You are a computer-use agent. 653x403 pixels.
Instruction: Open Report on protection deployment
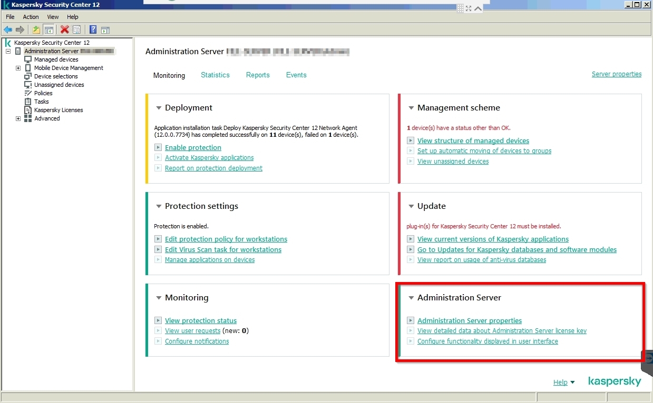(213, 168)
